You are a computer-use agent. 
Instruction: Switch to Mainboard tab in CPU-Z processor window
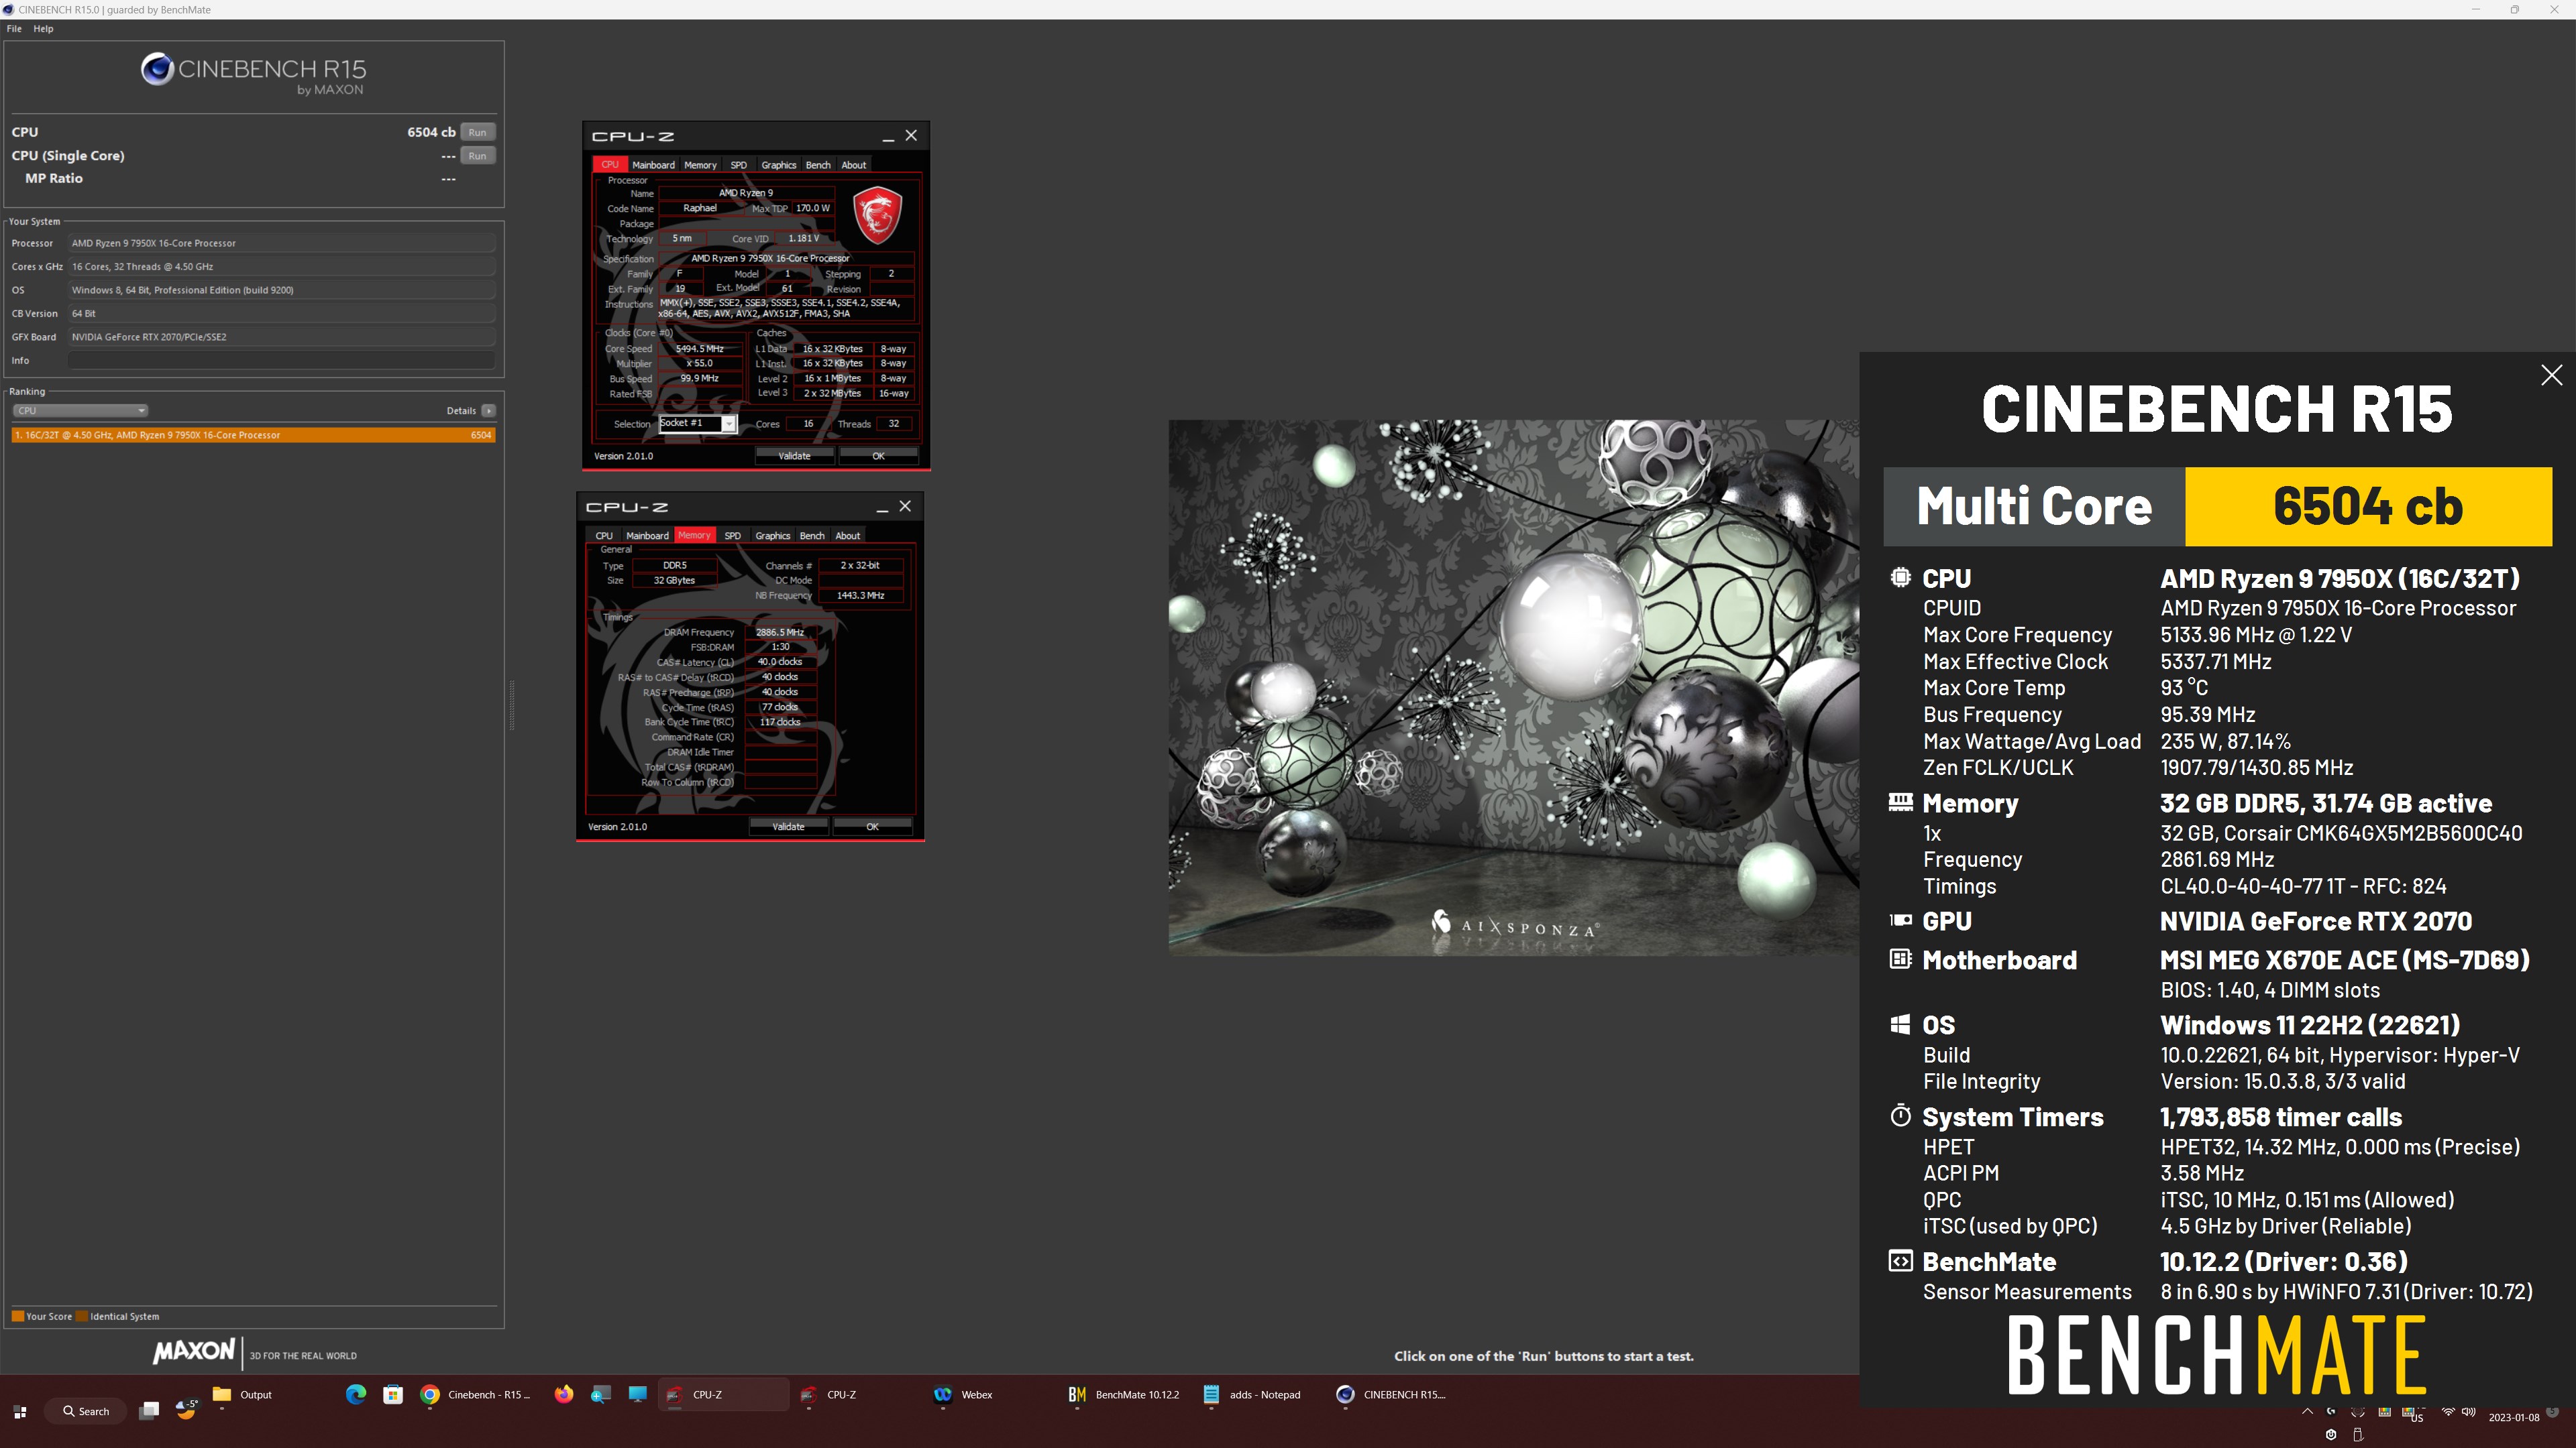[x=653, y=165]
